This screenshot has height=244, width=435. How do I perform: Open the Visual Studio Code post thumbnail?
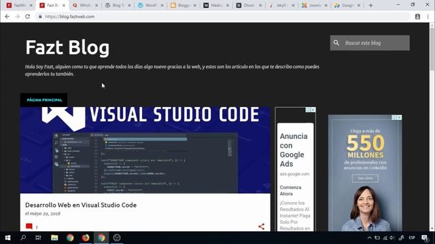click(145, 150)
